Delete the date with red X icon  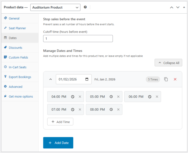[x=175, y=79]
